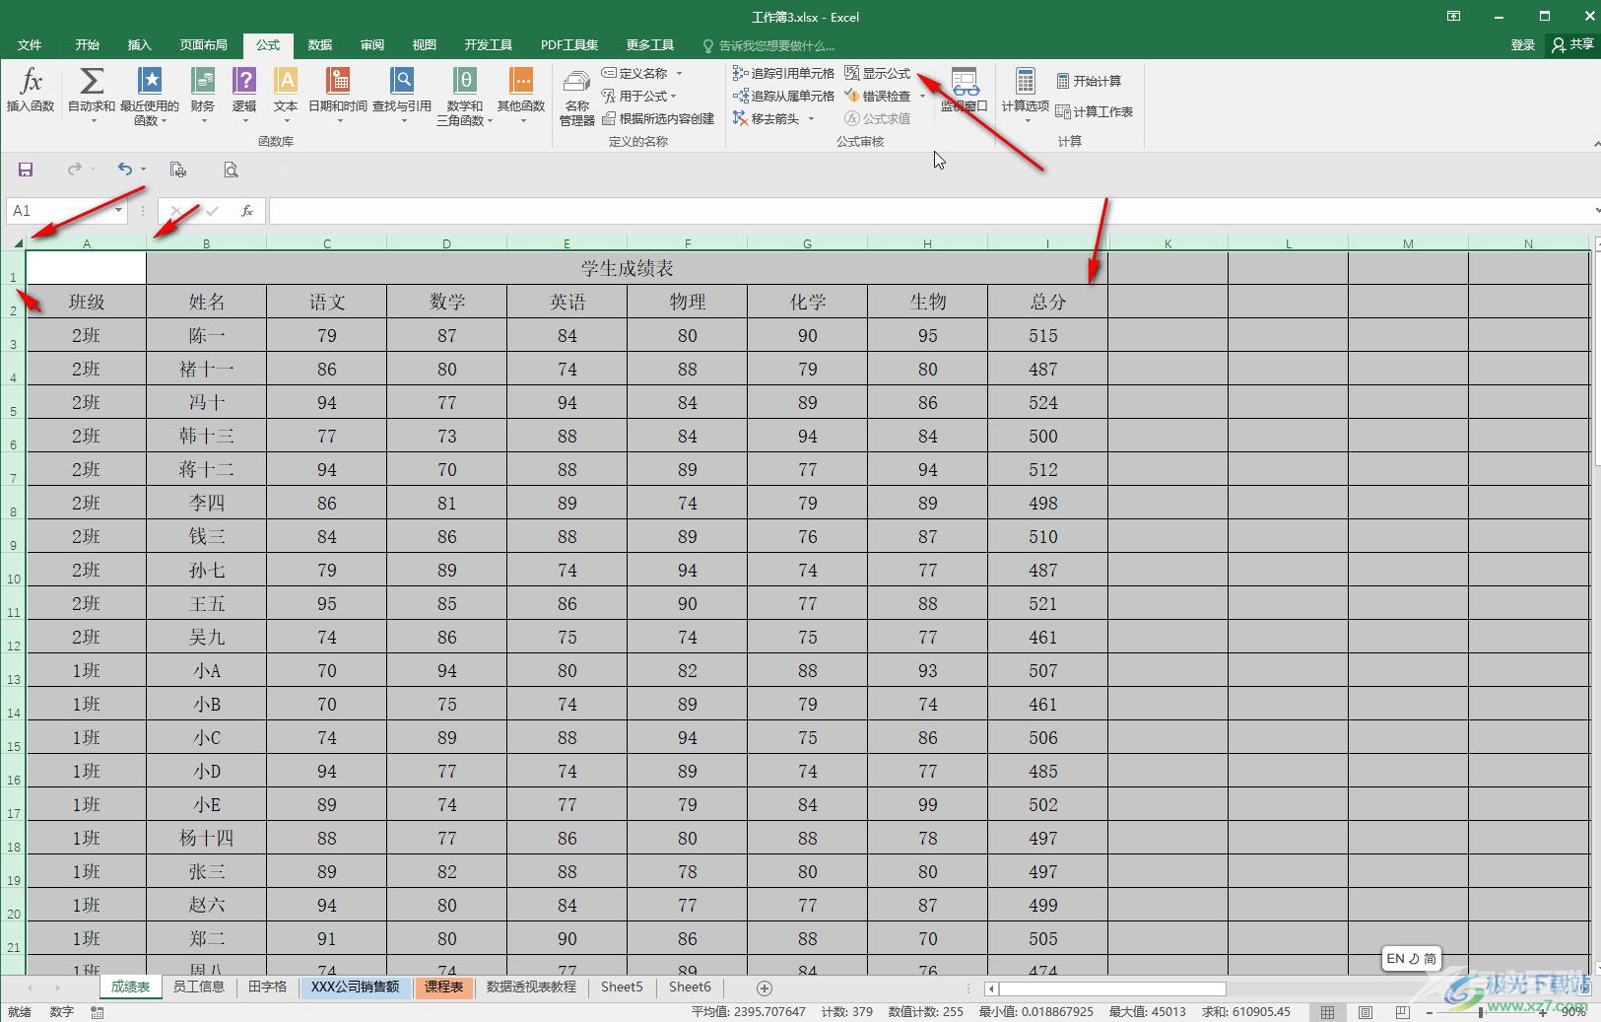Open the Name Manager (名称管理器)
This screenshot has width=1601, height=1022.
click(577, 97)
